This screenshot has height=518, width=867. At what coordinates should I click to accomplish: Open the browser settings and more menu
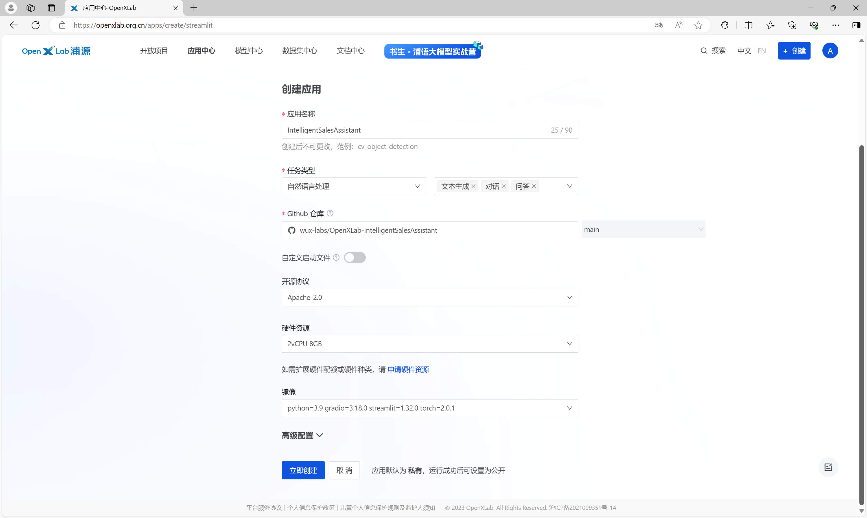point(836,25)
